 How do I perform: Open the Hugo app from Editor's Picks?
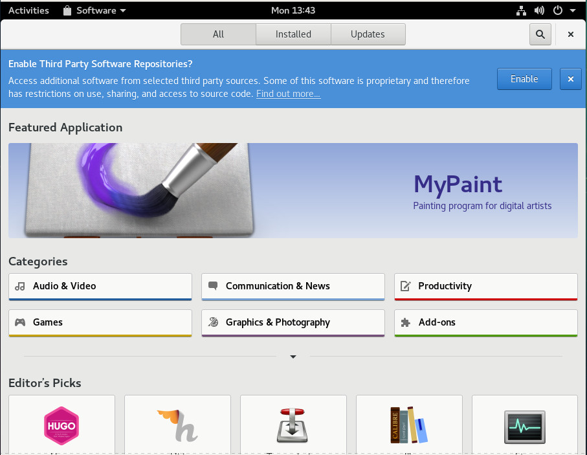(x=61, y=425)
